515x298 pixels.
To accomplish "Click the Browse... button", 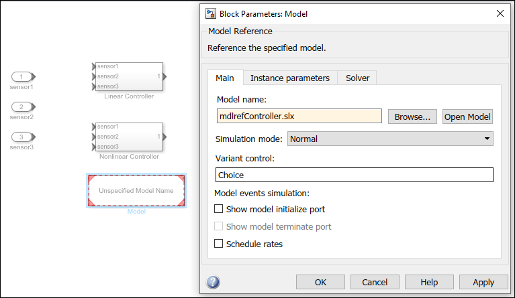I will click(412, 117).
